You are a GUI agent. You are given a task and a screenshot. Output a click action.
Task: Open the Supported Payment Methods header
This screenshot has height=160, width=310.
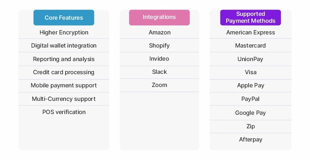pos(250,17)
